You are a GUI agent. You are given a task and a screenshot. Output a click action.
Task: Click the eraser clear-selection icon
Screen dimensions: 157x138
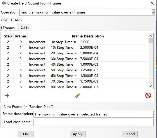[77, 95]
